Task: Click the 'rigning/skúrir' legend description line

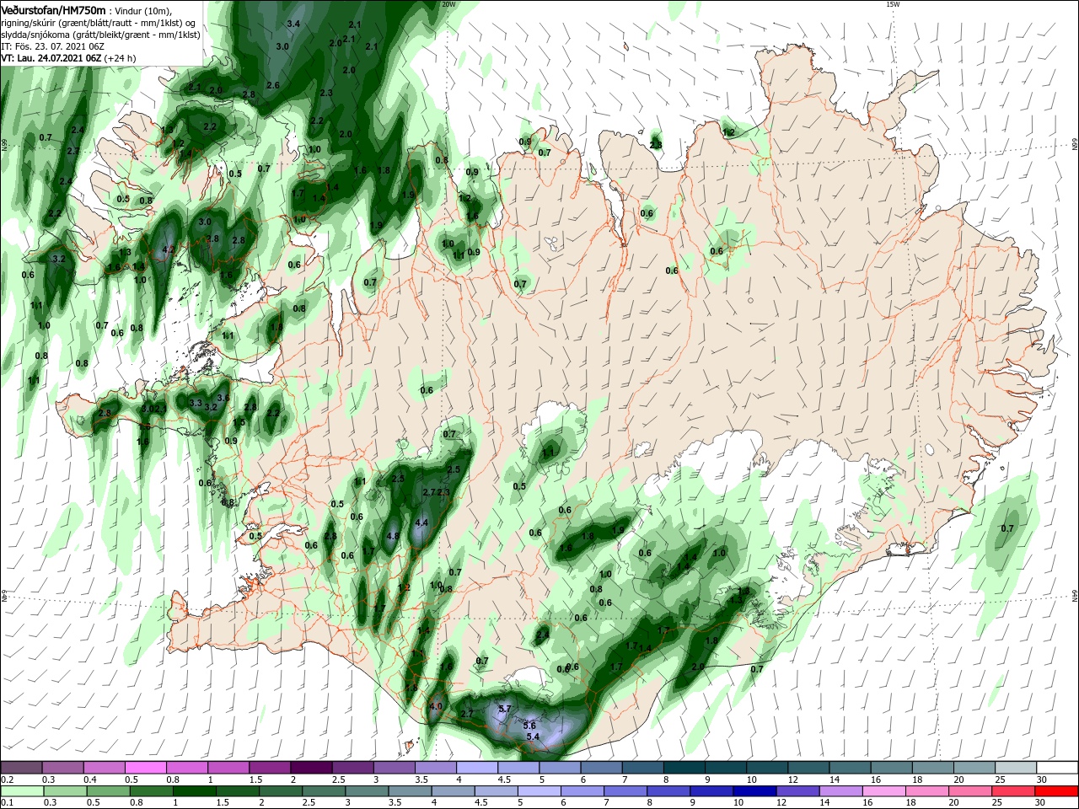Action: pos(100,23)
